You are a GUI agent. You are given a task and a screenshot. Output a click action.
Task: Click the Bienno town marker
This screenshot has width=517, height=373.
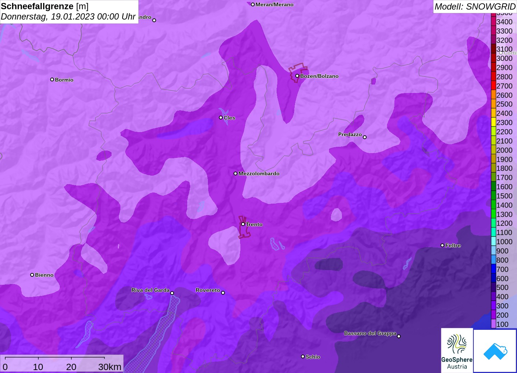pos(32,274)
